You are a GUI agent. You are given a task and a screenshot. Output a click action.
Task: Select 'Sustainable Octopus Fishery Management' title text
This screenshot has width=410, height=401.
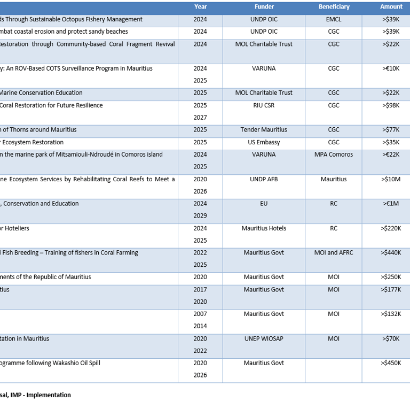pos(86,19)
